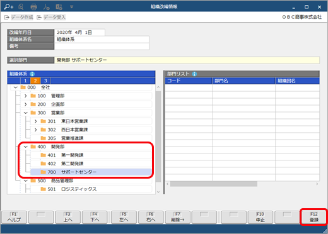328x234 pixels.
Task: Click department list scroll right arrow
Action: coord(317,184)
